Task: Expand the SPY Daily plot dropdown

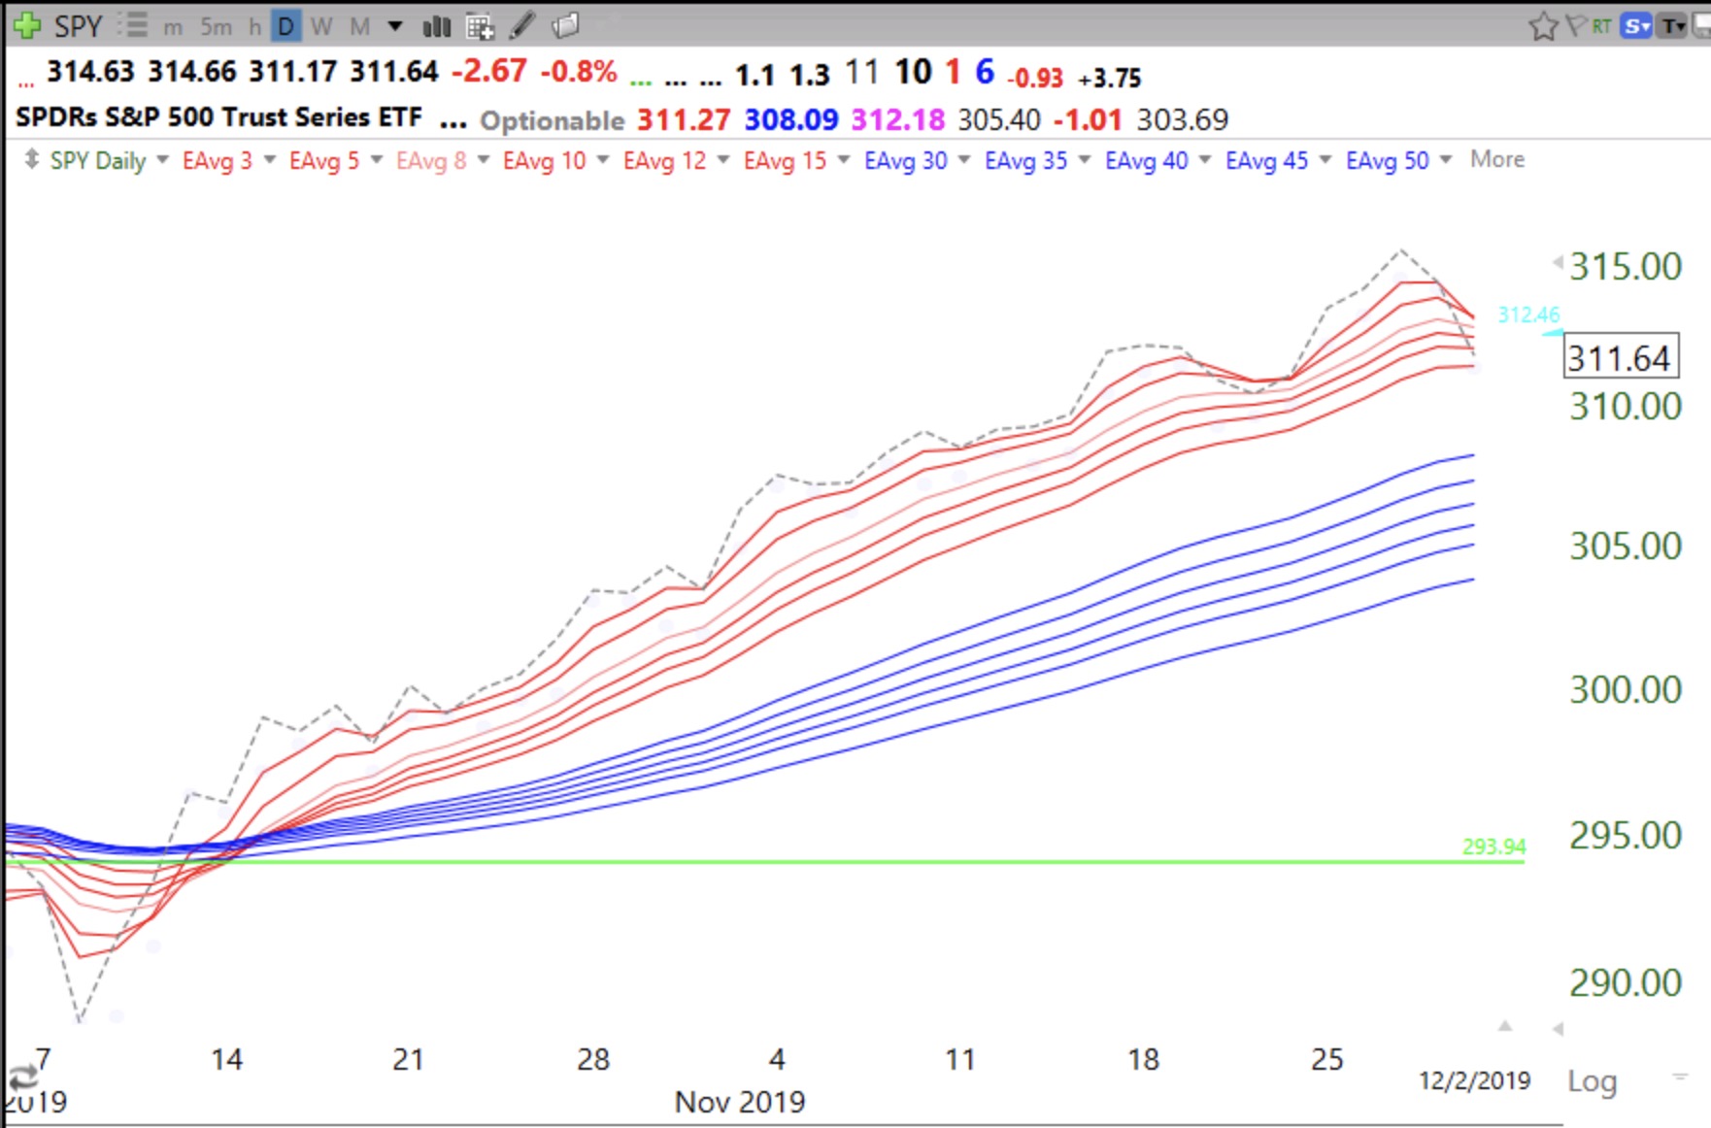Action: coord(162,160)
